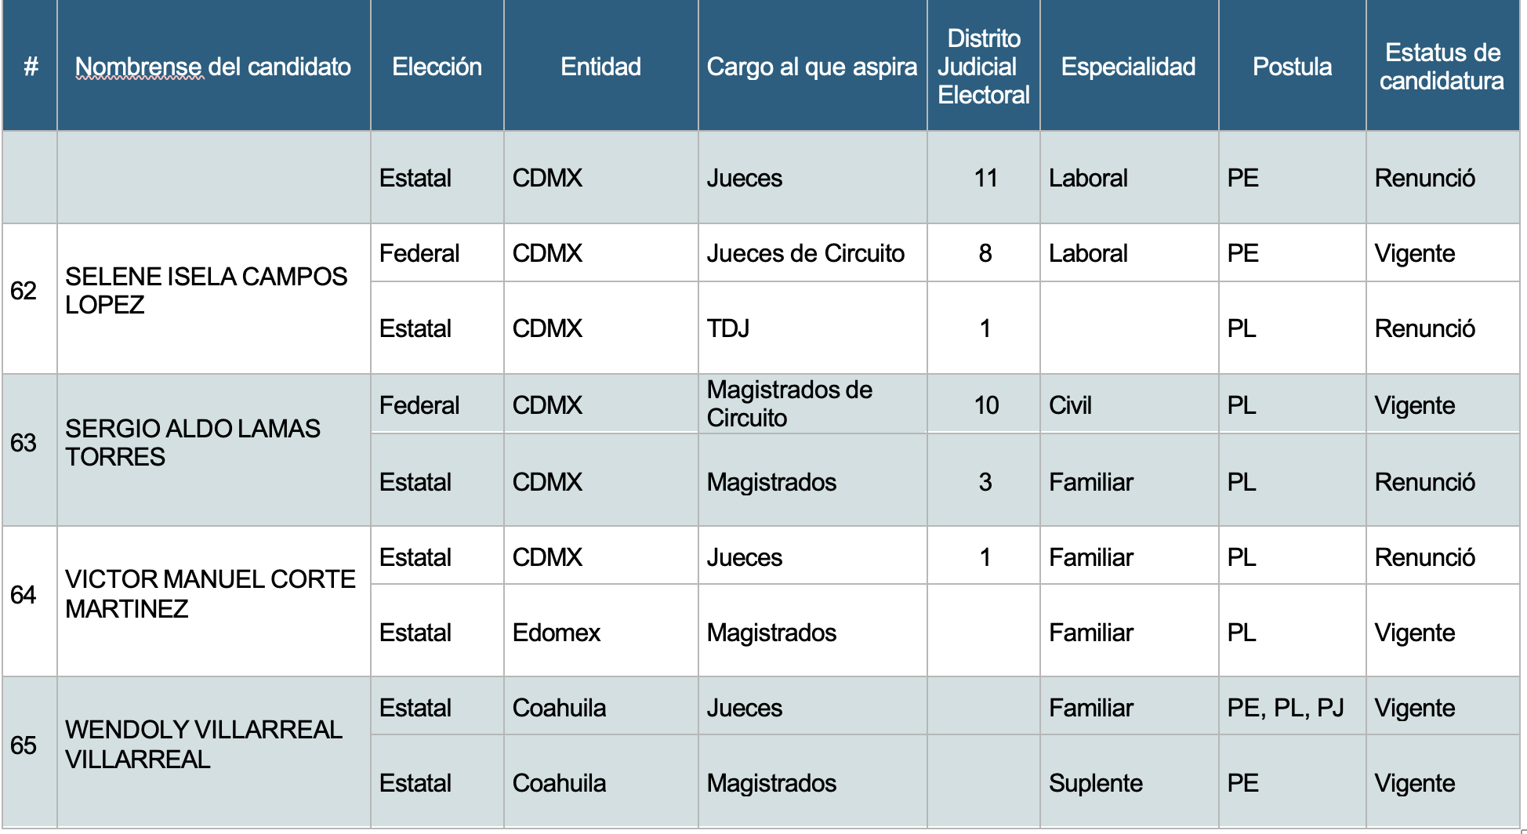1527x834 pixels.
Task: Select the 'Entidad' column header
Action: click(x=600, y=66)
